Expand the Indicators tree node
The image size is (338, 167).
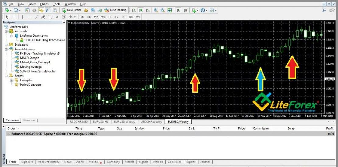(8, 45)
